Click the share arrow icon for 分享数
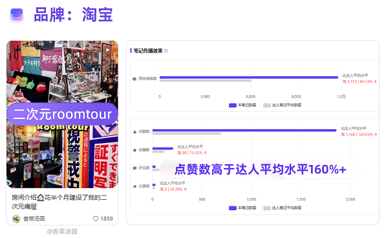The height and width of the screenshot is (238, 388). tap(135, 186)
